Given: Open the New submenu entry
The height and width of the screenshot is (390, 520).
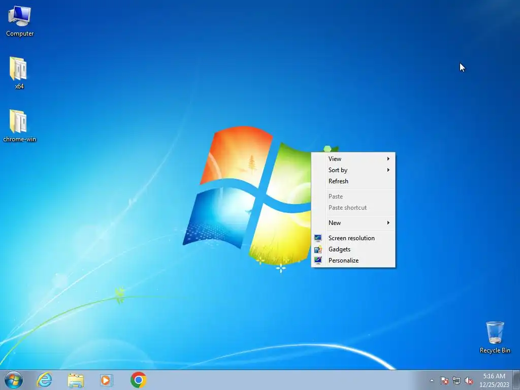Looking at the screenshot, I should [353, 223].
